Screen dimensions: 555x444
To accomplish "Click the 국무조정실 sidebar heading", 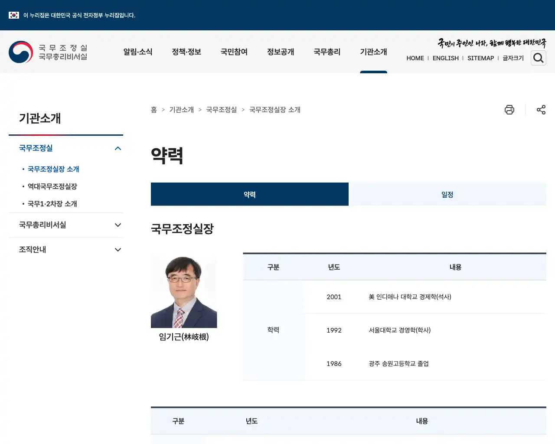I will tap(36, 148).
